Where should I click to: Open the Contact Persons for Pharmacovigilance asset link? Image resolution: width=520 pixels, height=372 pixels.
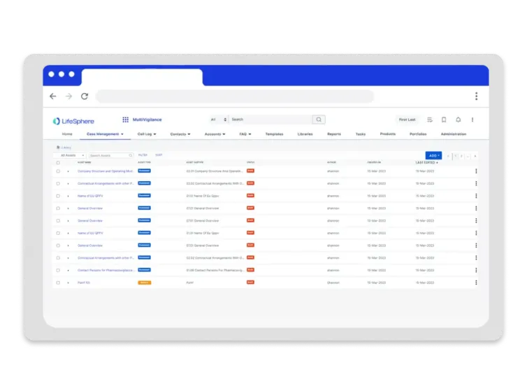(x=106, y=270)
